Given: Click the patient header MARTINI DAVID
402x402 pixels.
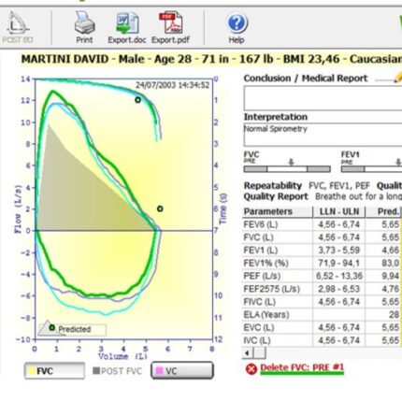Looking at the screenshot, I should (x=65, y=59).
